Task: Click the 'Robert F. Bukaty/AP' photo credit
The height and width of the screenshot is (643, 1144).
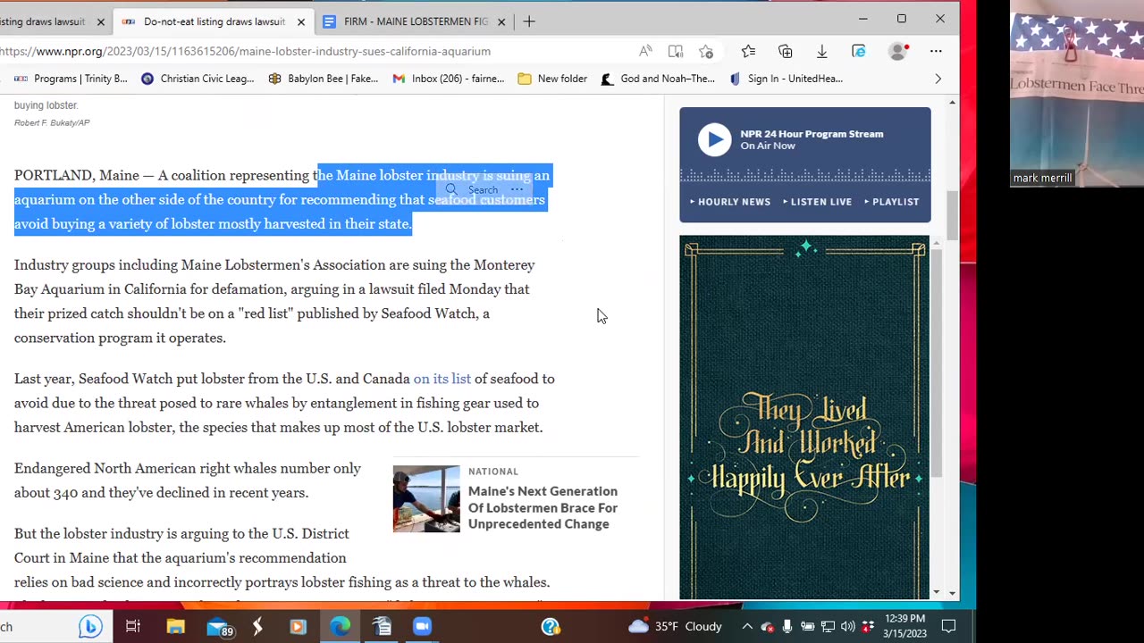Action: click(52, 122)
